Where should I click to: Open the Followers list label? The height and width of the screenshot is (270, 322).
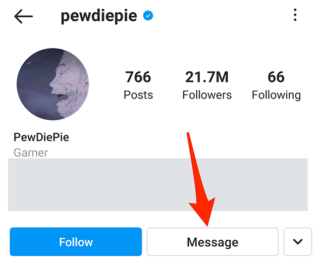pos(207,95)
